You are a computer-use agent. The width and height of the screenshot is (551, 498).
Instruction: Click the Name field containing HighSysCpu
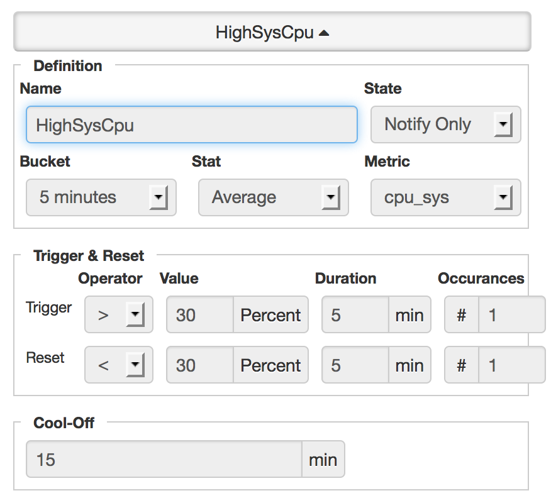click(191, 124)
